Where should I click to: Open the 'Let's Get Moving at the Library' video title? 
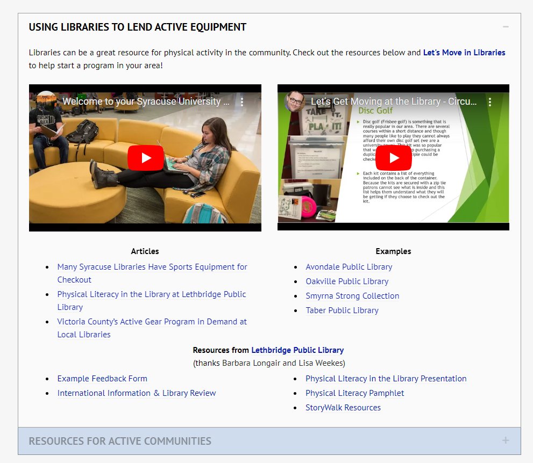(394, 102)
